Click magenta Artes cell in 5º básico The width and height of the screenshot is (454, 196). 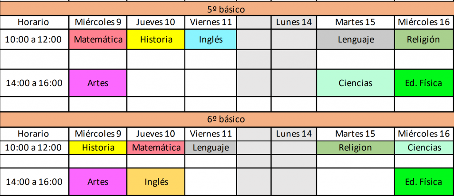[98, 83]
